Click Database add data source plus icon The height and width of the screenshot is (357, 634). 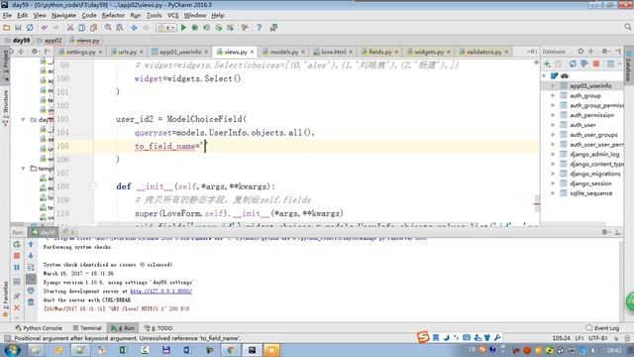[547, 63]
